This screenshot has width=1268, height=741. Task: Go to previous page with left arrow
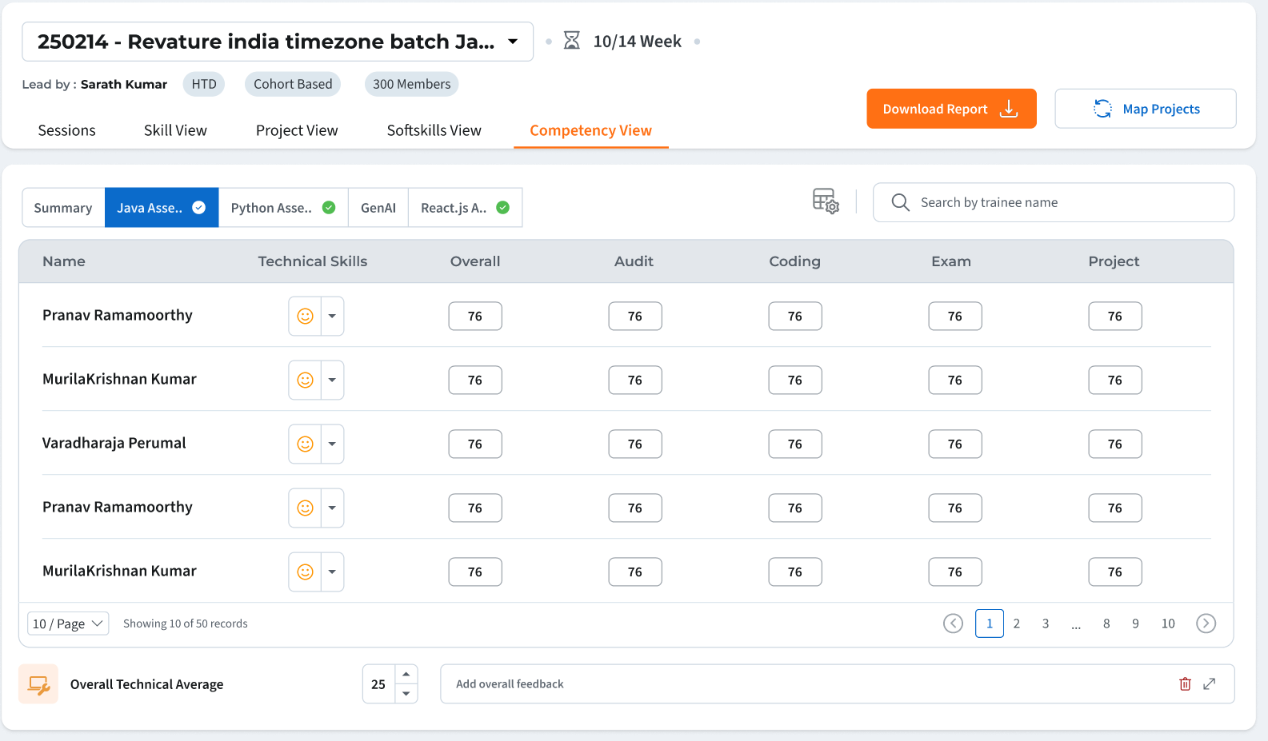click(x=953, y=623)
